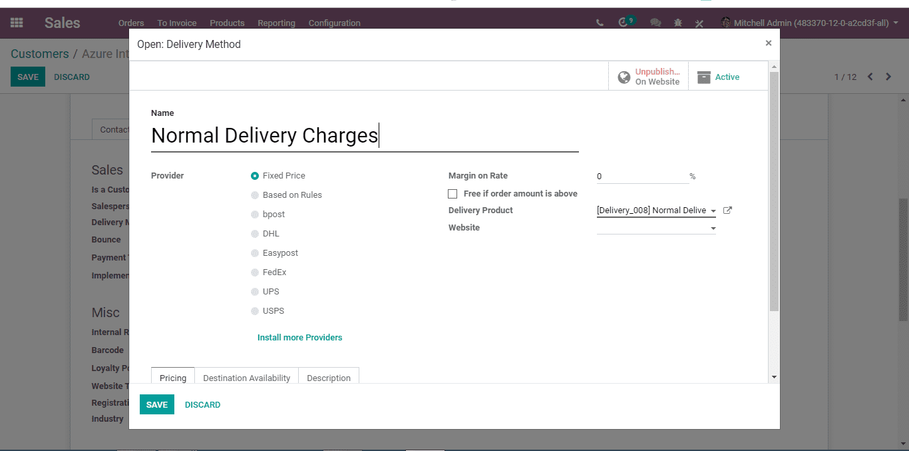Select bpost provider option
The image size is (909, 451).
[255, 215]
